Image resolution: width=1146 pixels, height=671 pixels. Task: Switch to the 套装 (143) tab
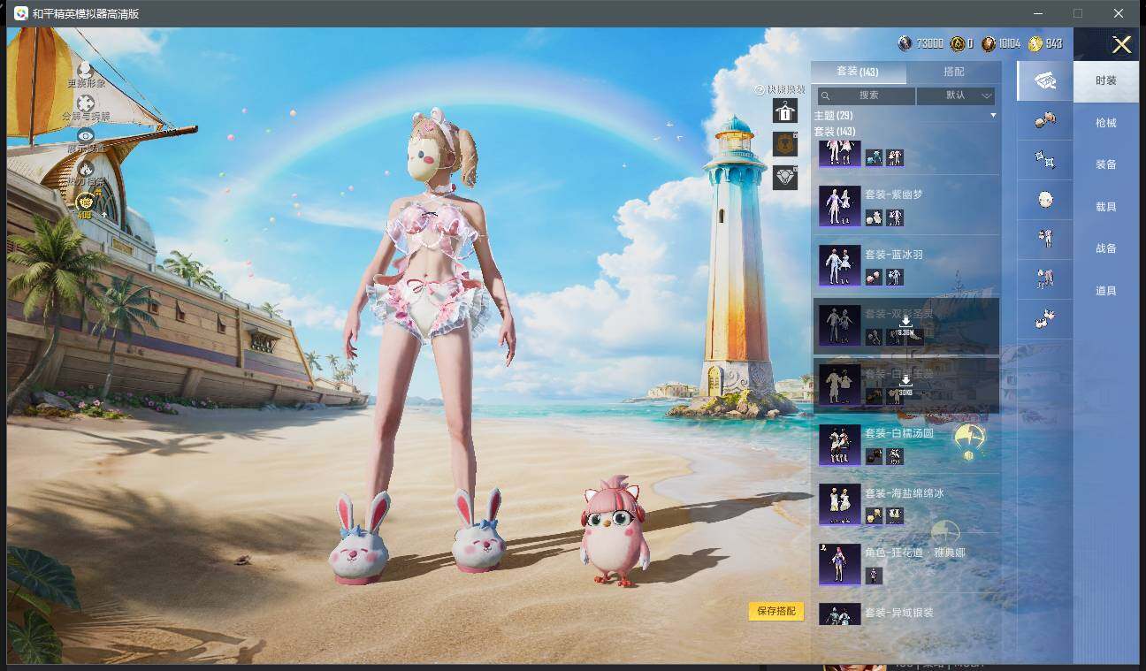point(857,72)
